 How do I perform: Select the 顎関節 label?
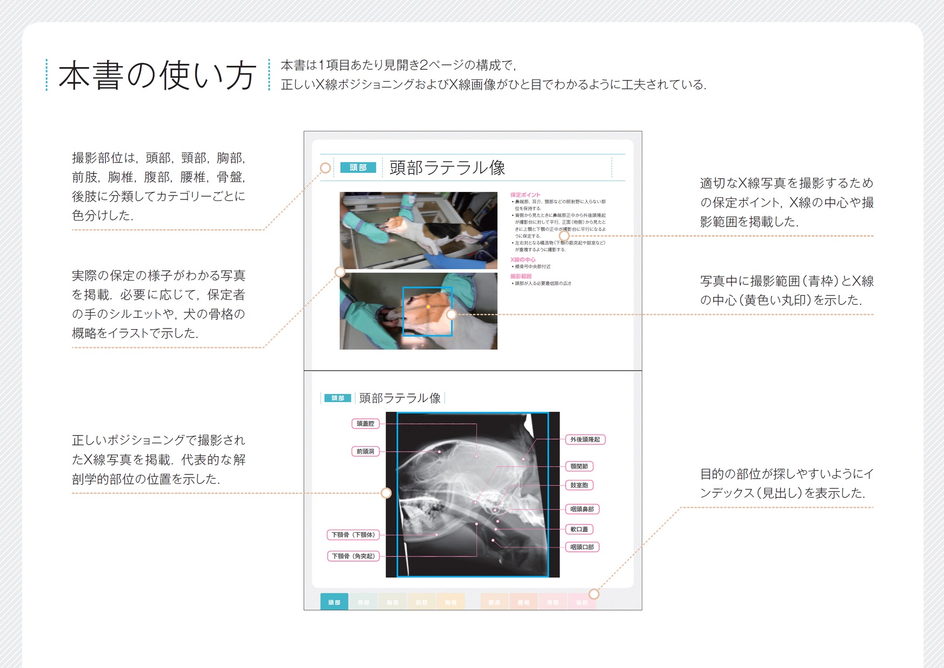tap(579, 466)
